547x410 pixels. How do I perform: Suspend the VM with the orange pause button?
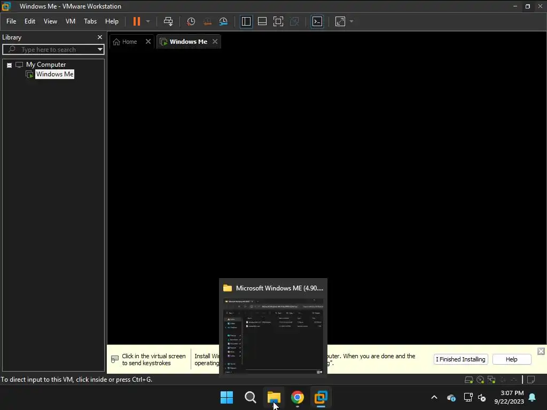(136, 21)
